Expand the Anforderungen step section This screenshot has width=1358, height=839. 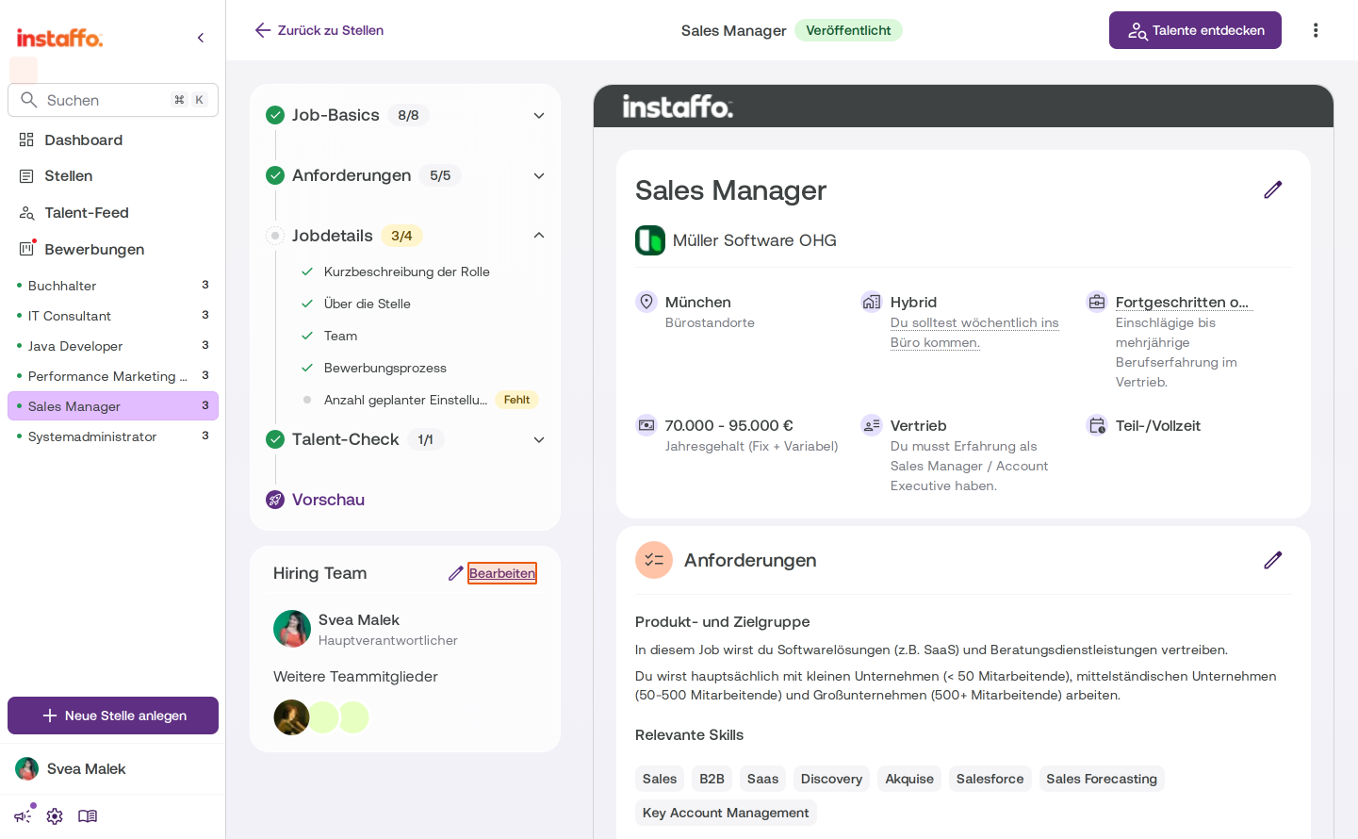click(x=539, y=175)
